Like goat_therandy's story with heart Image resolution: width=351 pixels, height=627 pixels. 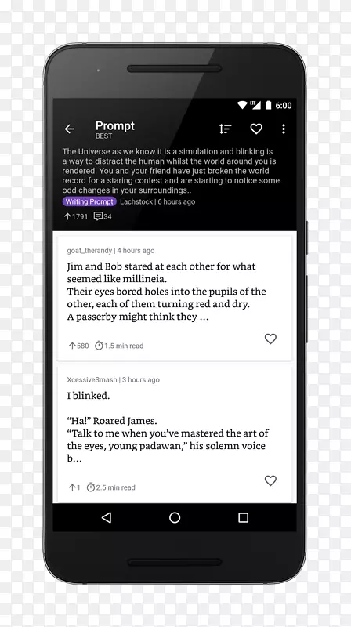(x=270, y=339)
